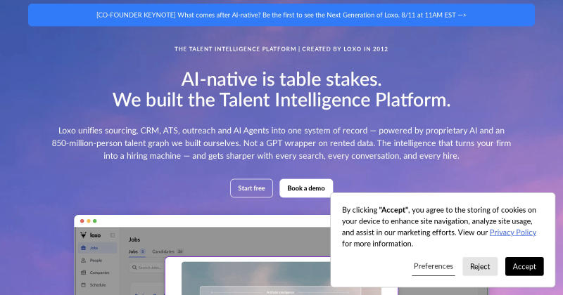Open cookie Preferences
Viewport: 563px width, 295px height.
click(434, 266)
